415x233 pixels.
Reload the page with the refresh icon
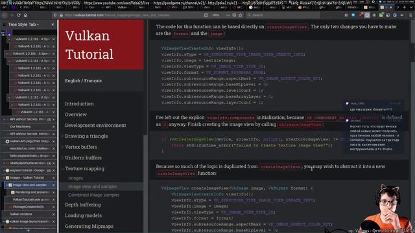19,15
